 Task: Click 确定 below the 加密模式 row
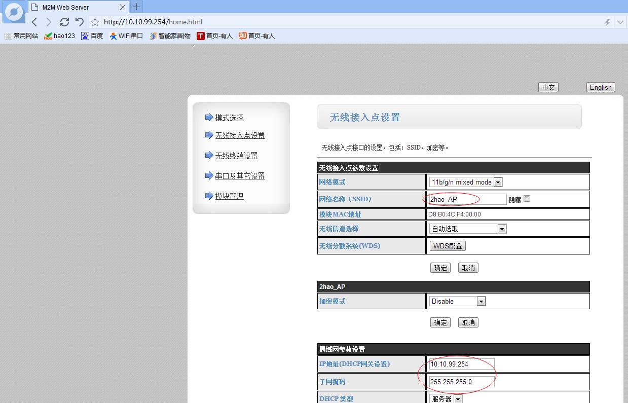tap(440, 322)
